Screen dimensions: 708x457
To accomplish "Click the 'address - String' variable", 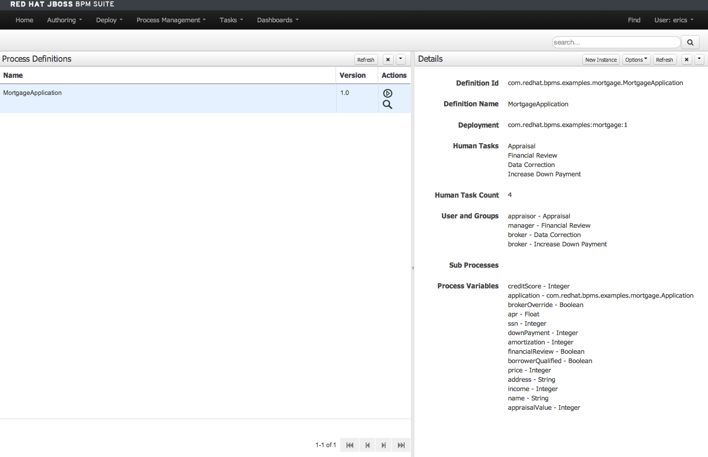I will pyautogui.click(x=531, y=380).
